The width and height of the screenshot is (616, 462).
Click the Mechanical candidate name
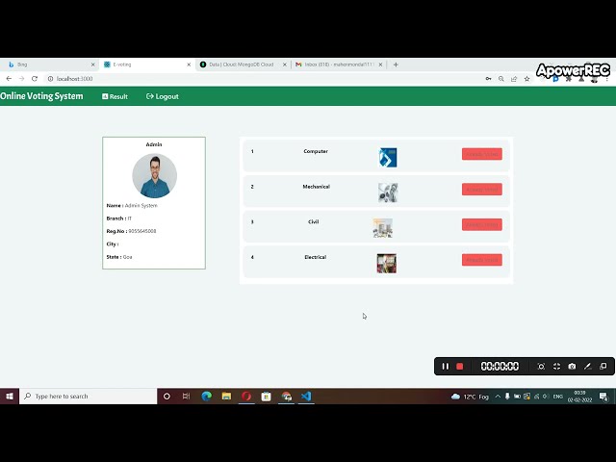316,187
